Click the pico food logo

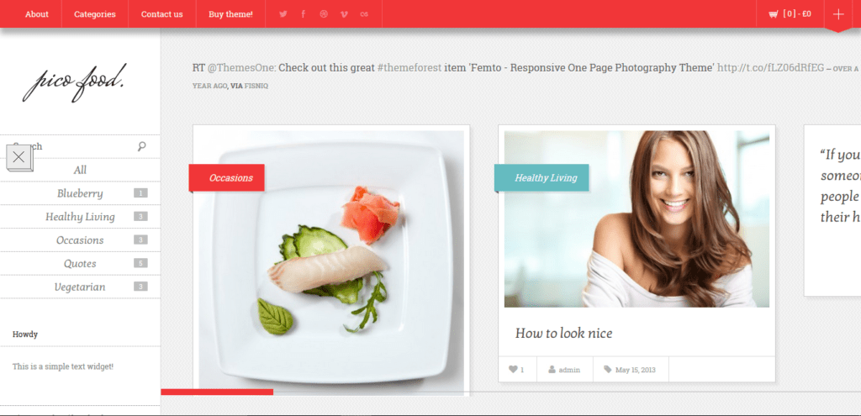(x=74, y=83)
